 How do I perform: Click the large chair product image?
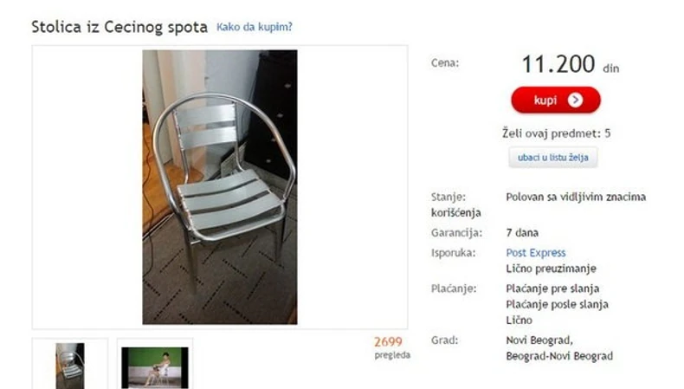coord(220,187)
